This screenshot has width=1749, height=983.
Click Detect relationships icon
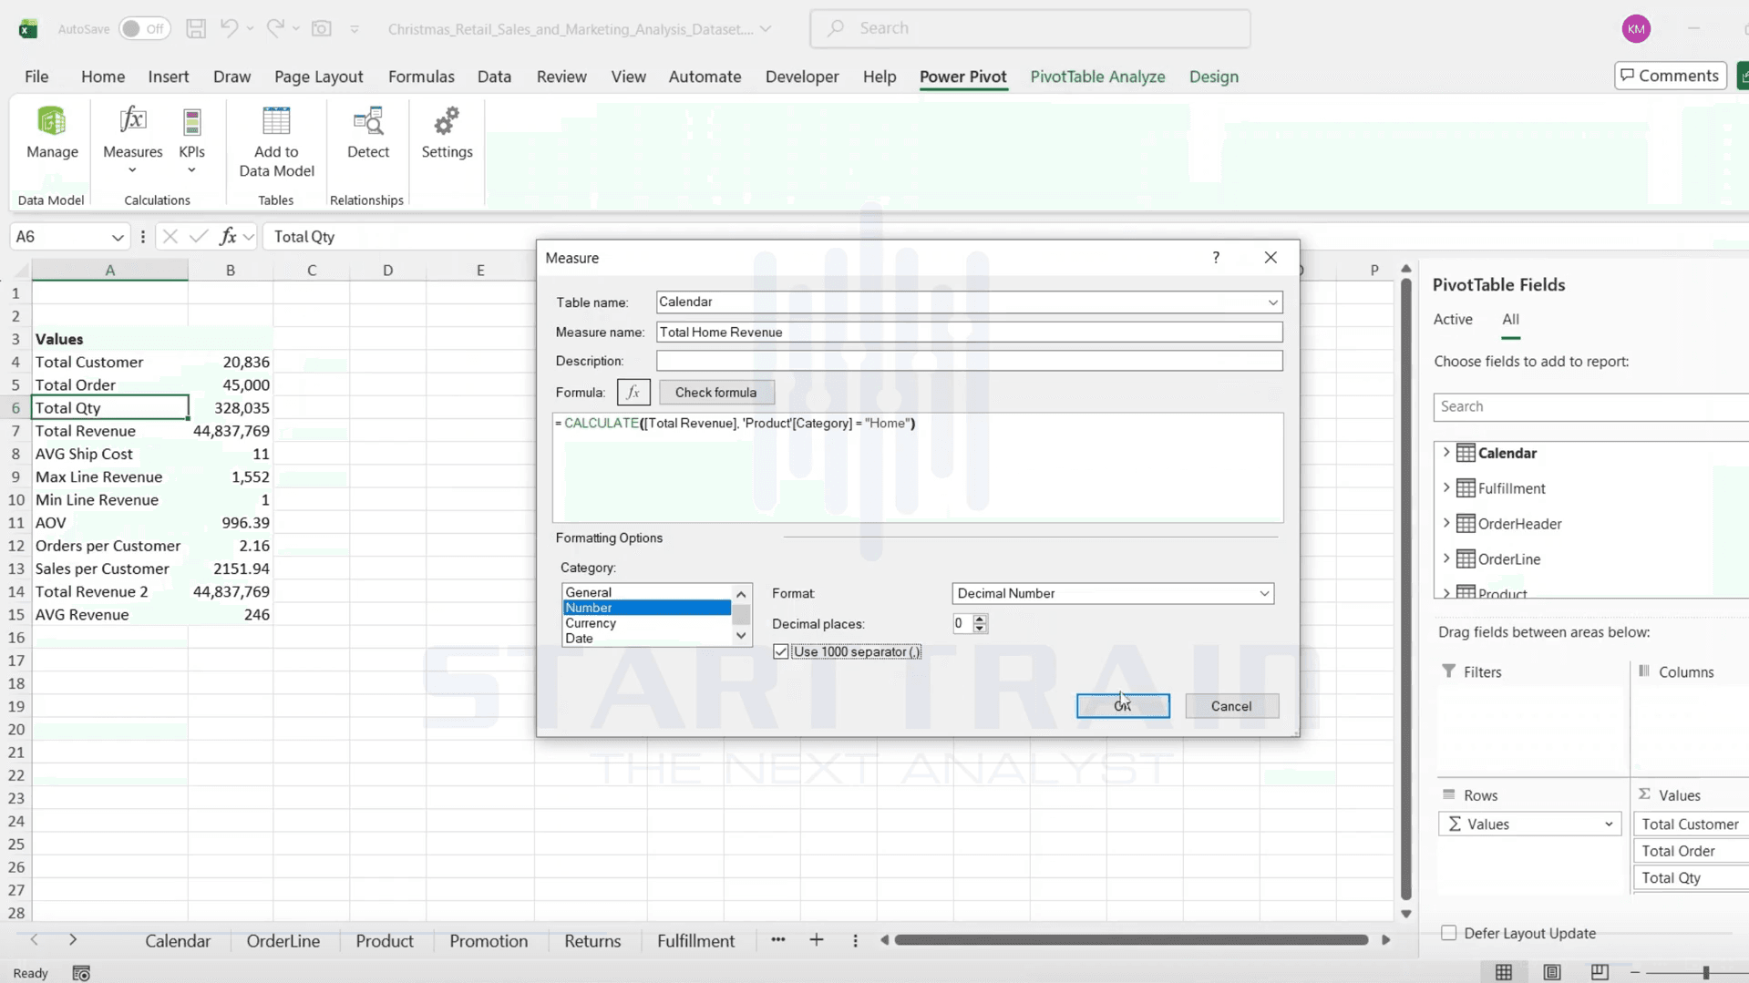[368, 133]
